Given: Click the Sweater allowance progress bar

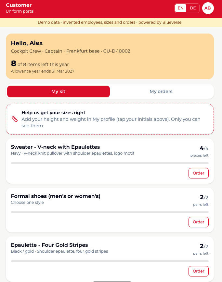Looking at the screenshot, I should (110, 163).
